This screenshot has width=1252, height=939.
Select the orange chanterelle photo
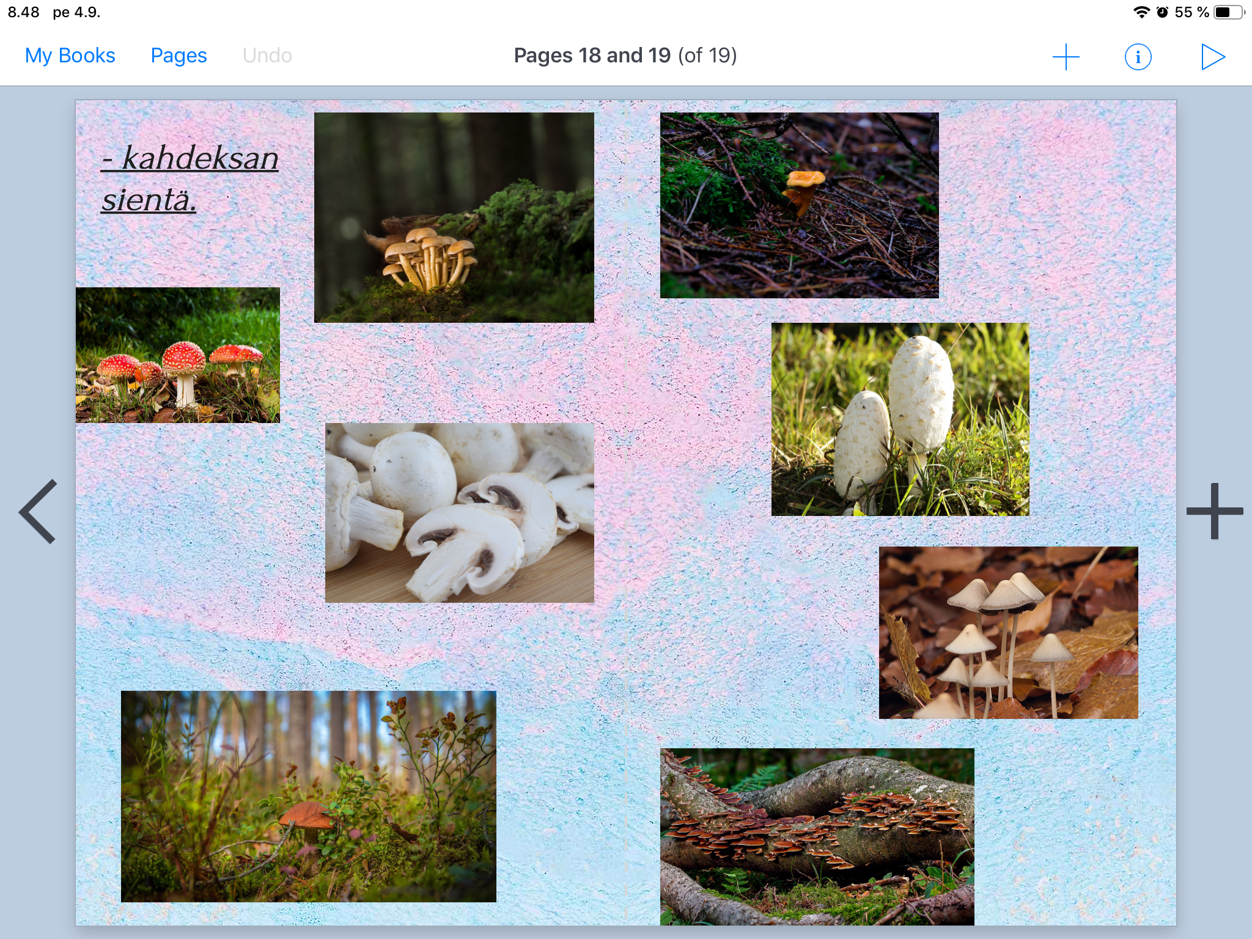click(x=799, y=205)
